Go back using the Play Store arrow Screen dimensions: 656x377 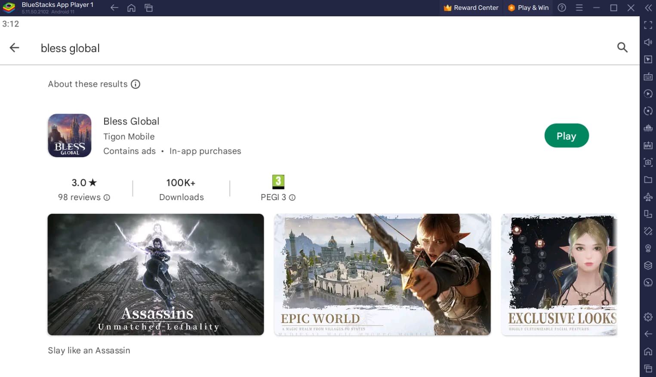(15, 48)
